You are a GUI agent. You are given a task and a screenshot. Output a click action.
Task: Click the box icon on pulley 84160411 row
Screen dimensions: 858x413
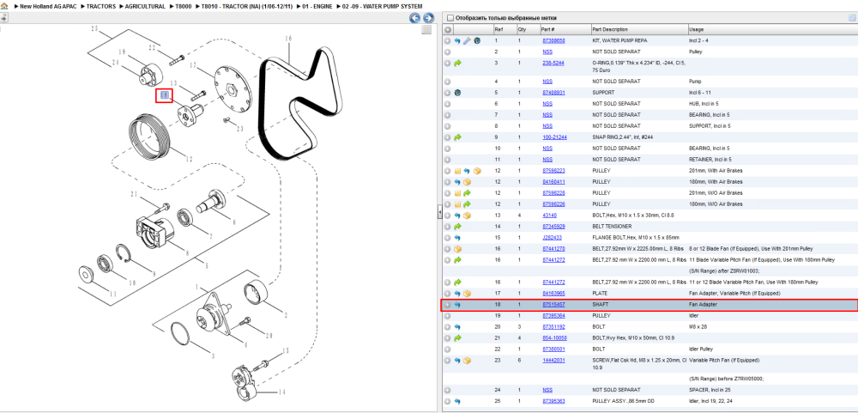[467, 182]
